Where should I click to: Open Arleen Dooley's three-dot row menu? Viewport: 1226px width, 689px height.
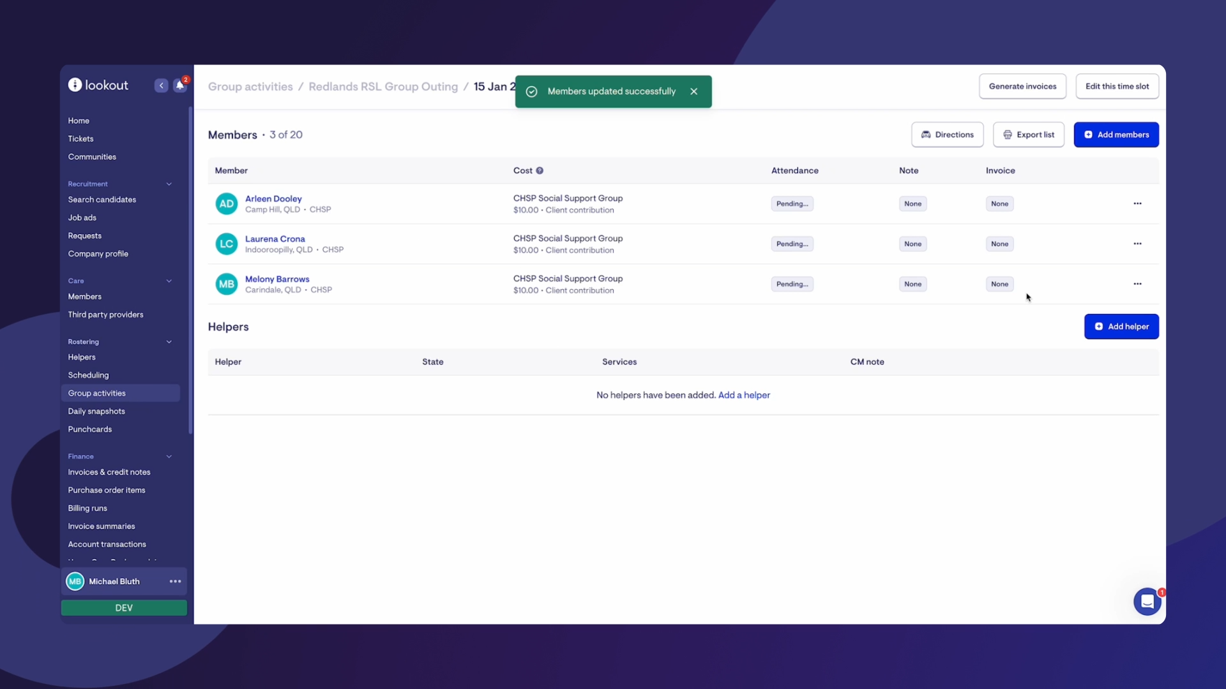pyautogui.click(x=1137, y=204)
